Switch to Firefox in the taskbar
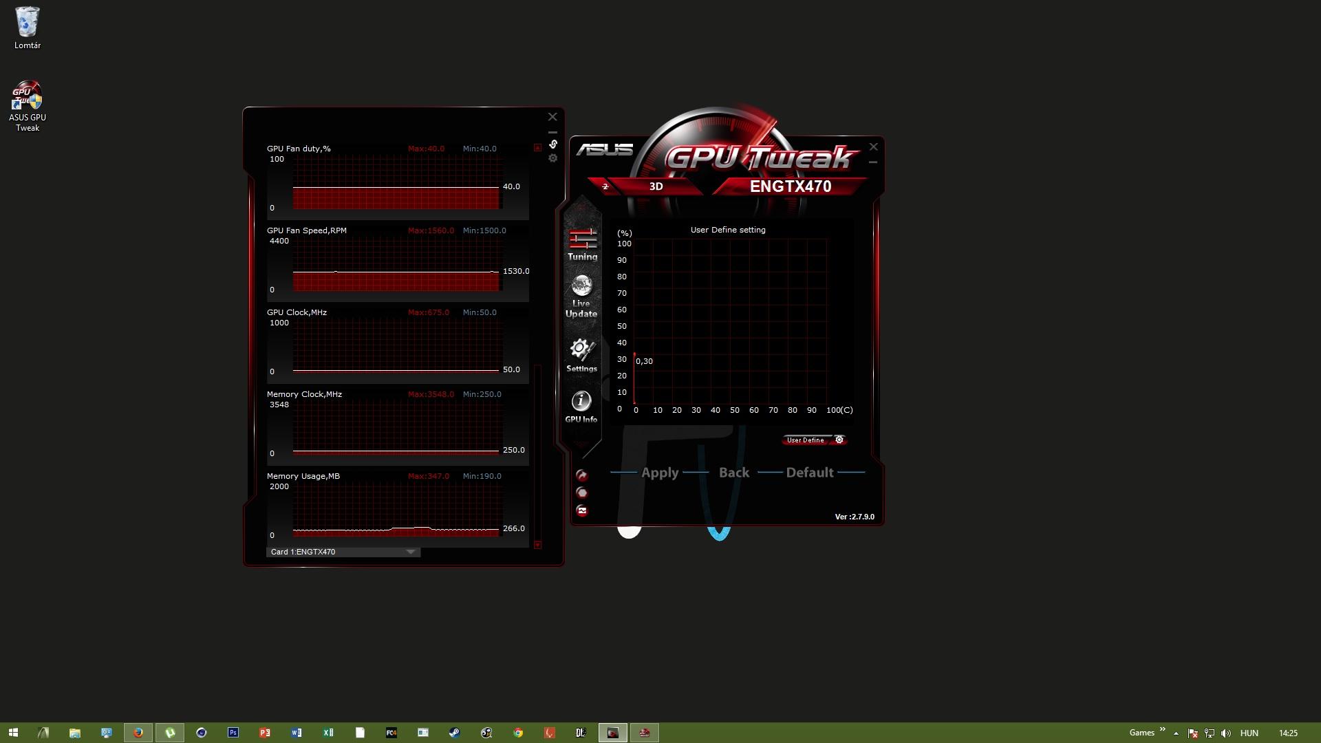The width and height of the screenshot is (1321, 743). pos(138,733)
